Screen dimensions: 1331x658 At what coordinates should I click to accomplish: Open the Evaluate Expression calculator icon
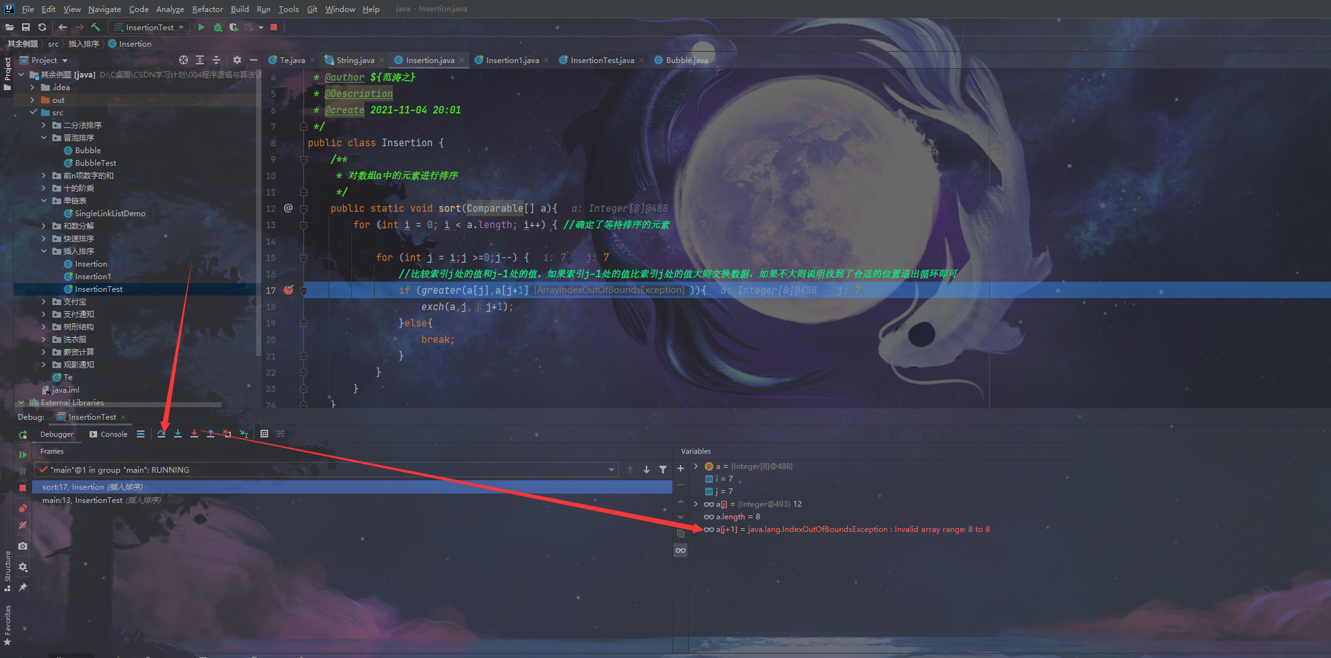pos(264,434)
